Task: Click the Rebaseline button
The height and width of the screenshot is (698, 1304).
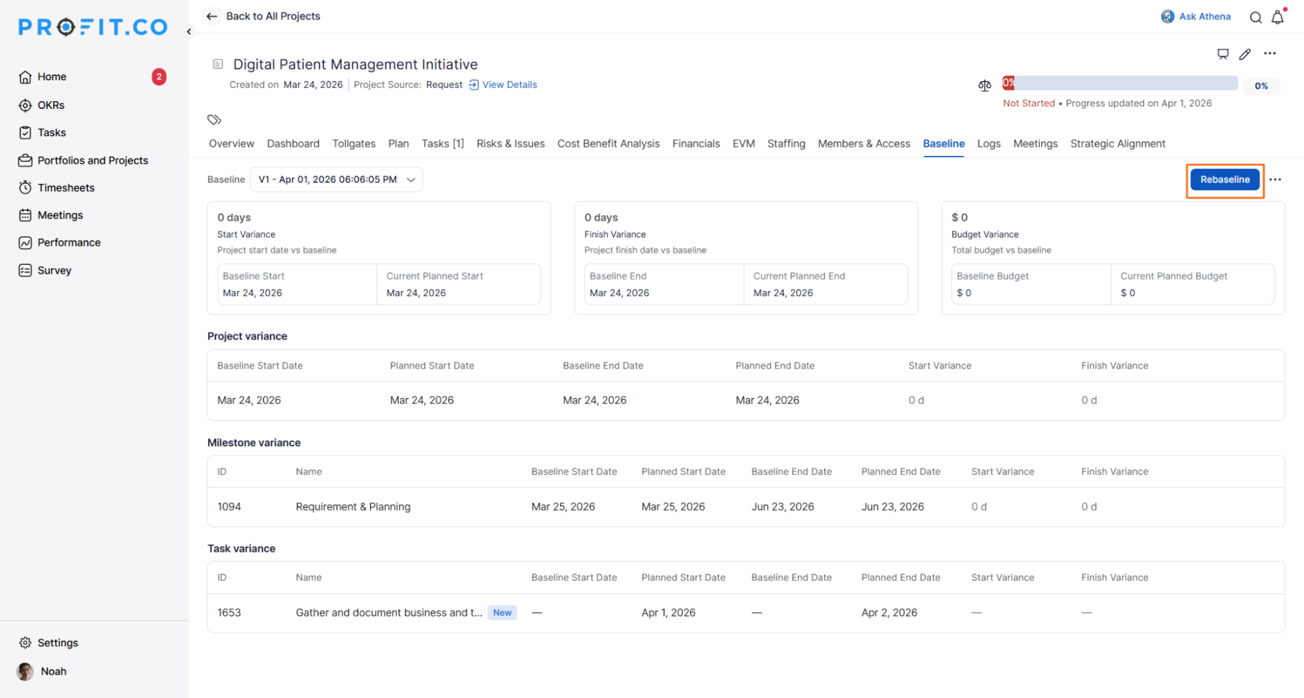Action: 1224,179
